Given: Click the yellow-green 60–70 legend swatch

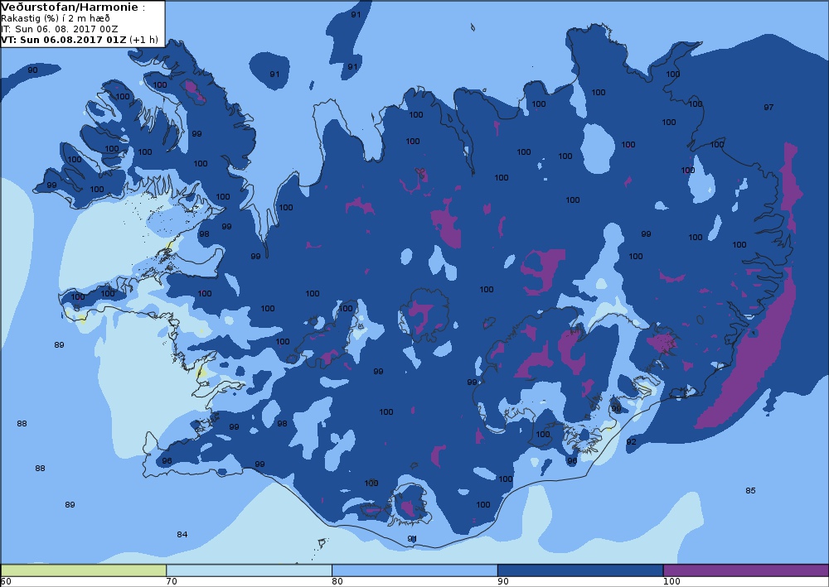Looking at the screenshot, I should (x=84, y=570).
